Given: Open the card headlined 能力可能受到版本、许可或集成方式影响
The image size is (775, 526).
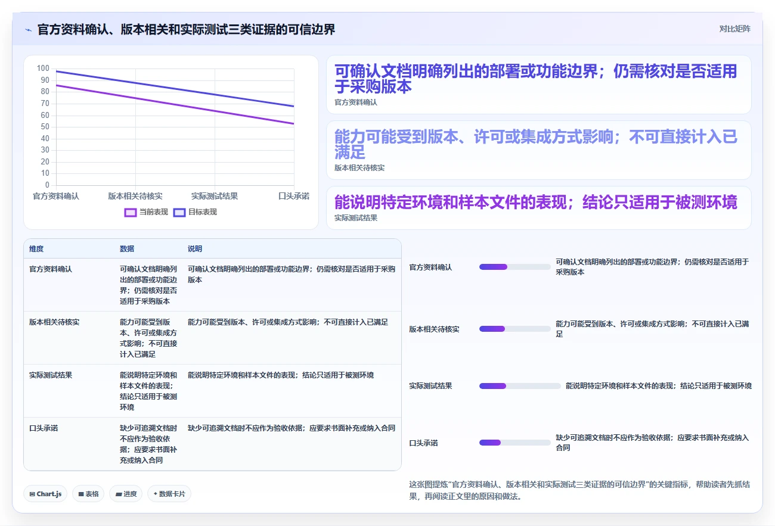Looking at the screenshot, I should click(x=539, y=150).
